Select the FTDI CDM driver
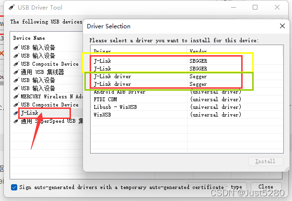 pos(187,99)
